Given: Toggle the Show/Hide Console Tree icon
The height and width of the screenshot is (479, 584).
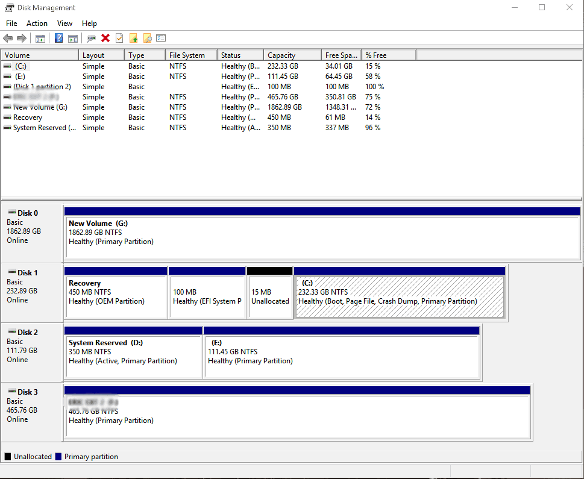Looking at the screenshot, I should point(40,38).
